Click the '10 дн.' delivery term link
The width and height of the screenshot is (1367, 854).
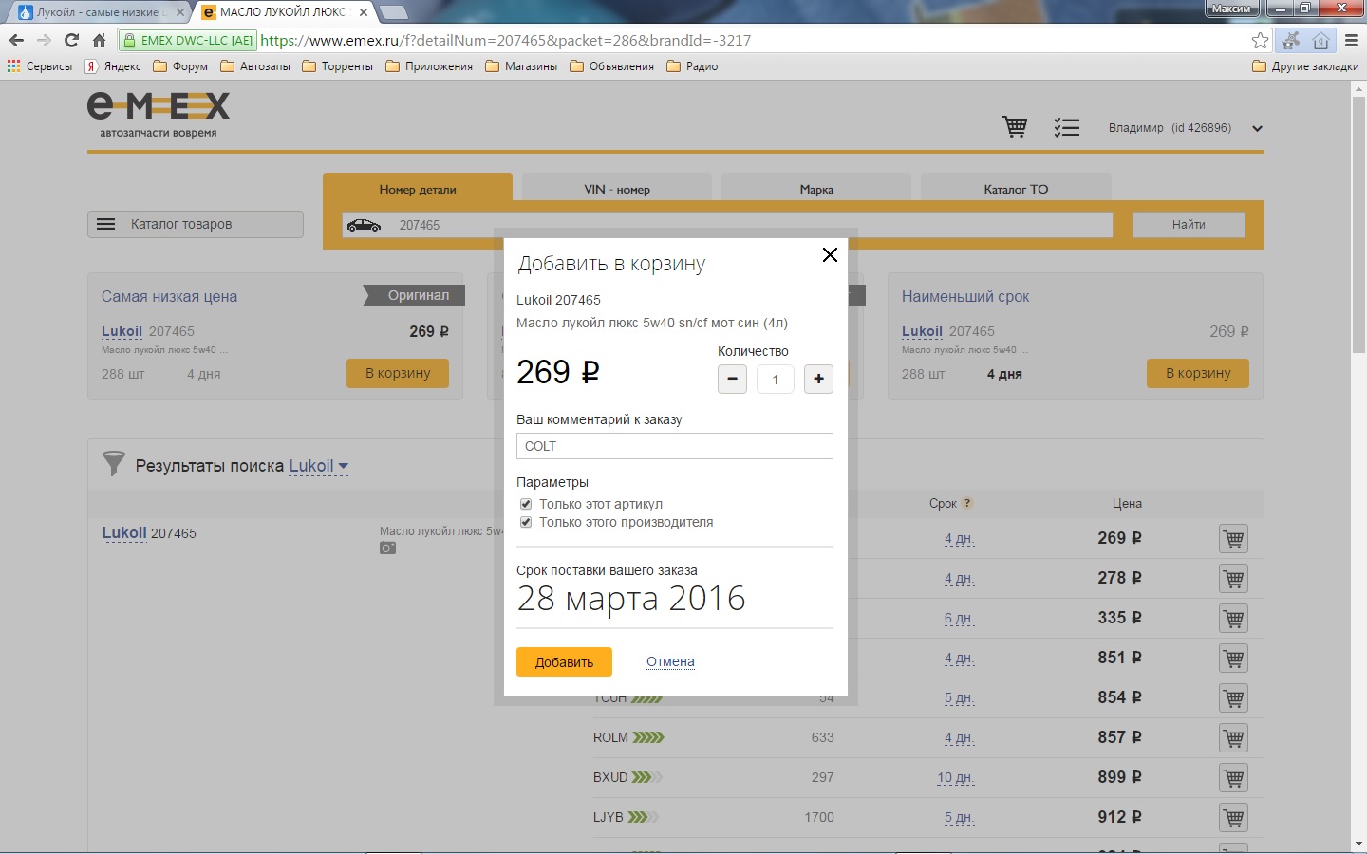(x=956, y=778)
